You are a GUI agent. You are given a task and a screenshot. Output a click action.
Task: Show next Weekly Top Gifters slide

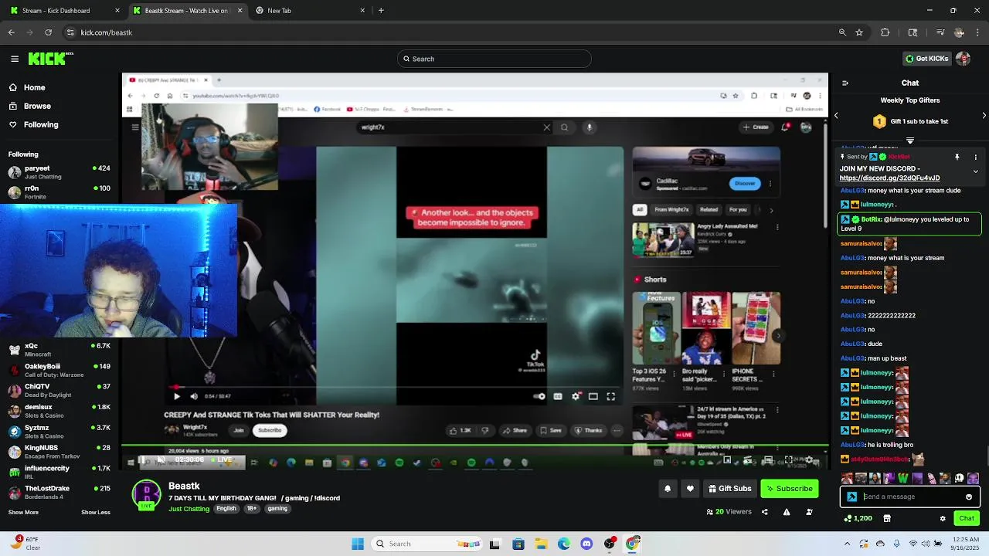point(984,115)
